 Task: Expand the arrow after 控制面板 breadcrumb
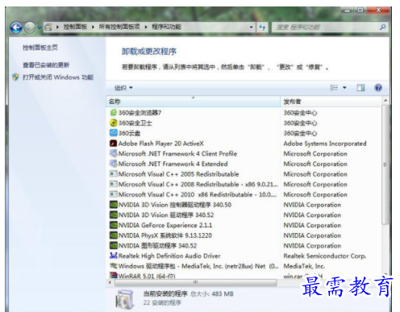(x=93, y=27)
